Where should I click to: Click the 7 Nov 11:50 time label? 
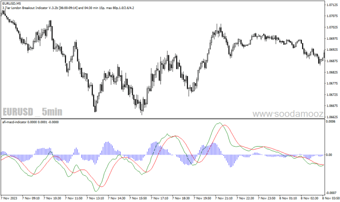[x=74, y=198]
